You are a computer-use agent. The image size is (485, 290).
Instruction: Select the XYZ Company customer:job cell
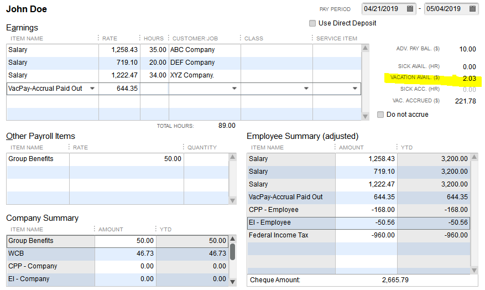pyautogui.click(x=204, y=75)
